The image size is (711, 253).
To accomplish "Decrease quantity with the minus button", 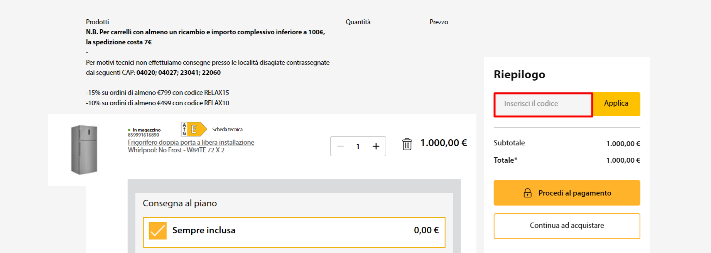I will 340,146.
